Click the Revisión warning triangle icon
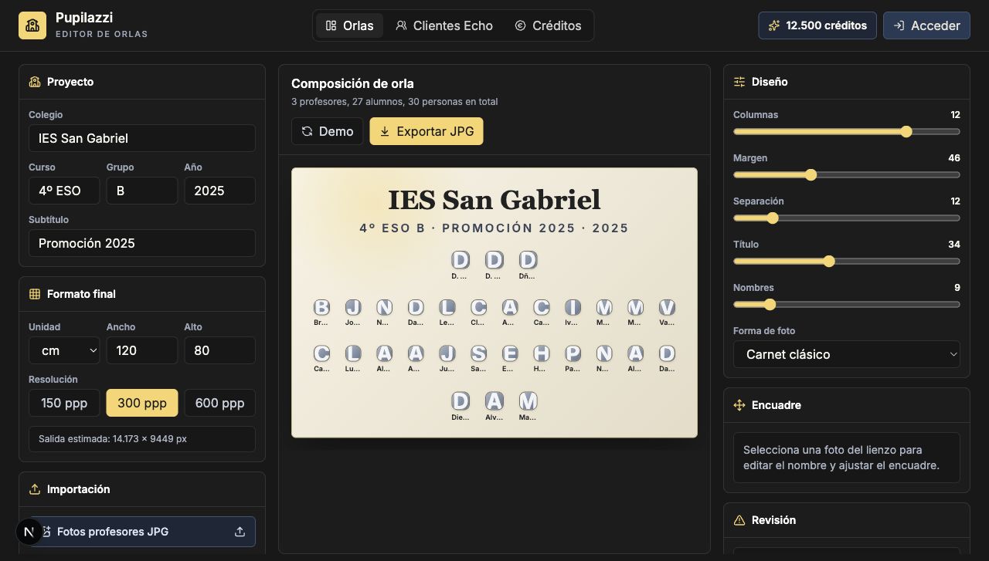This screenshot has height=561, width=989. pyautogui.click(x=739, y=520)
